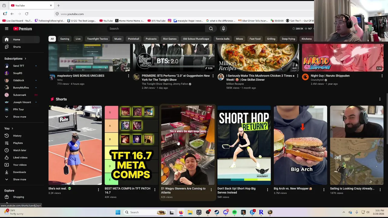Open more options for Mushroom Chicken video

(297, 76)
